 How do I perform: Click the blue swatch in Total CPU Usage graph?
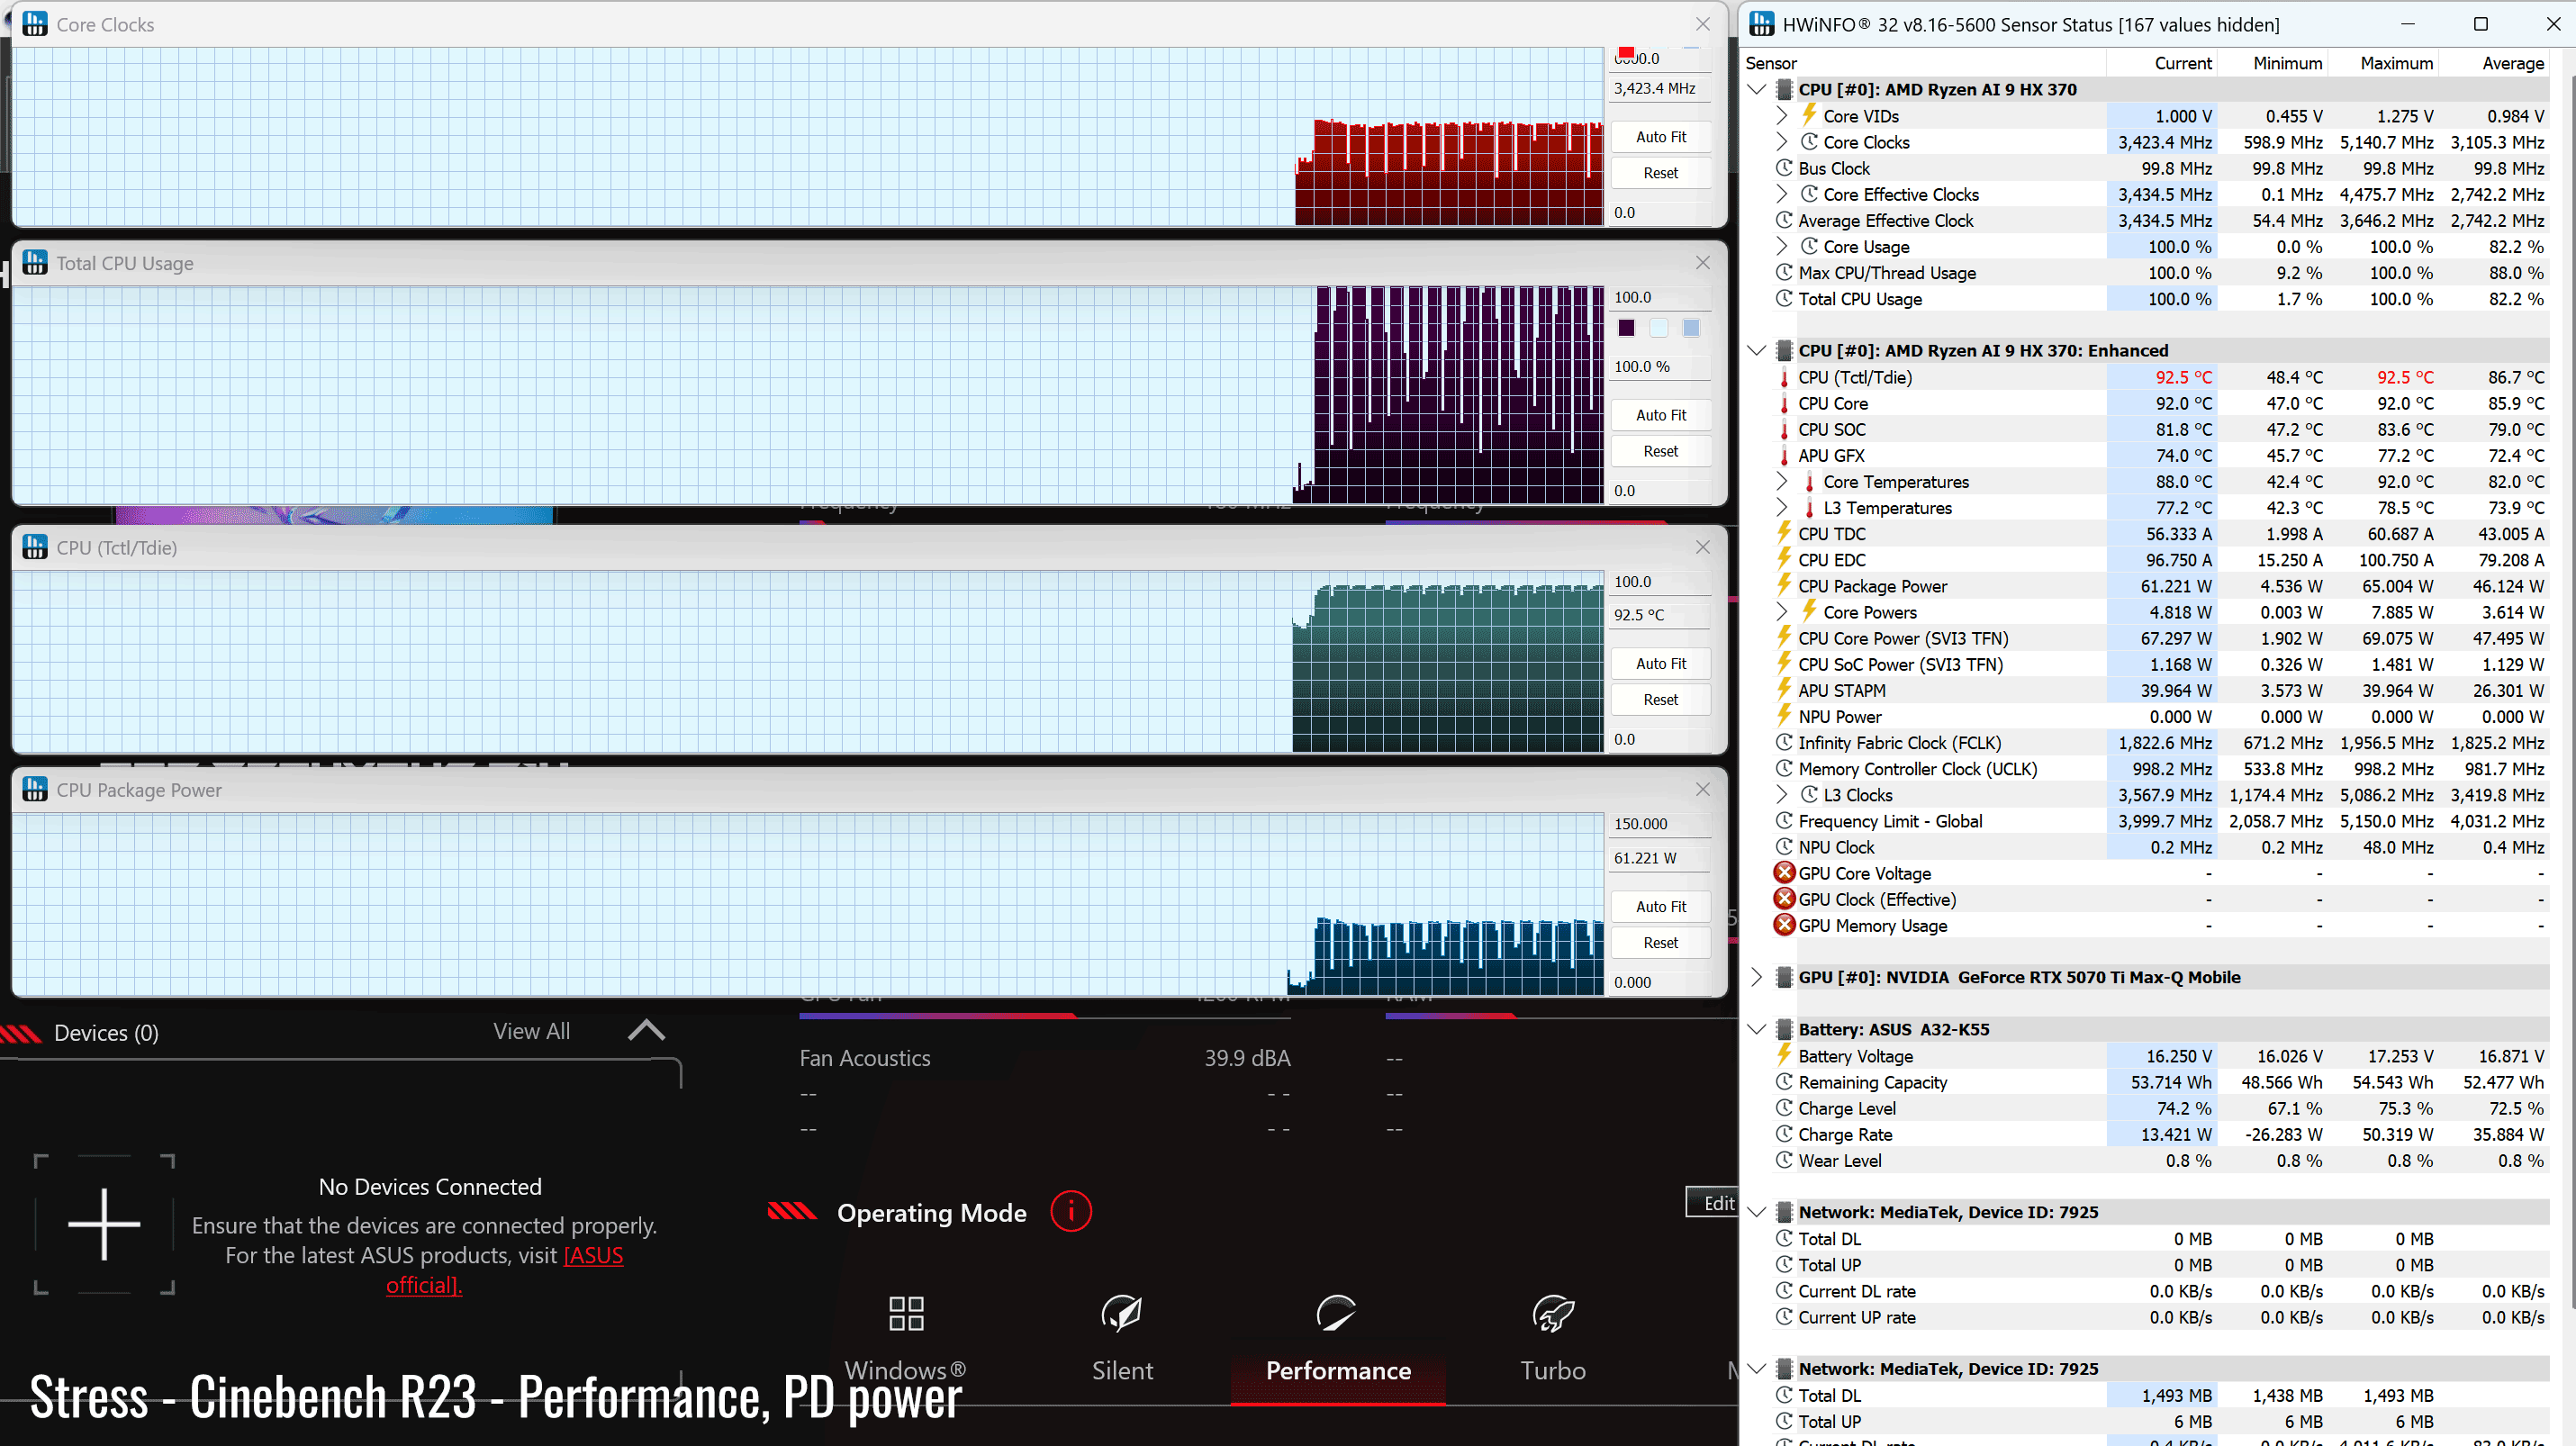[x=1690, y=328]
